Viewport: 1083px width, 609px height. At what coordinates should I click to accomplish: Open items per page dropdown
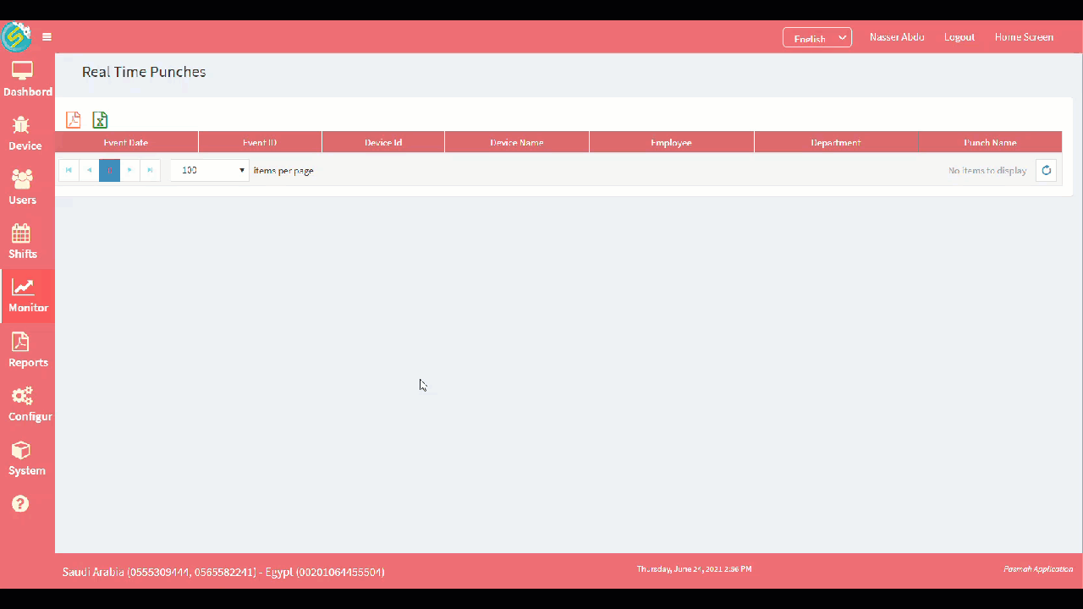[x=210, y=170]
